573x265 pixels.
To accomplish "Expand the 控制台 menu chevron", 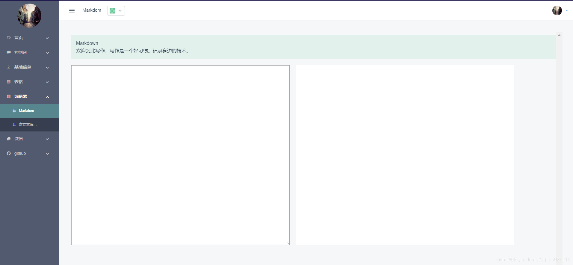I will (47, 53).
